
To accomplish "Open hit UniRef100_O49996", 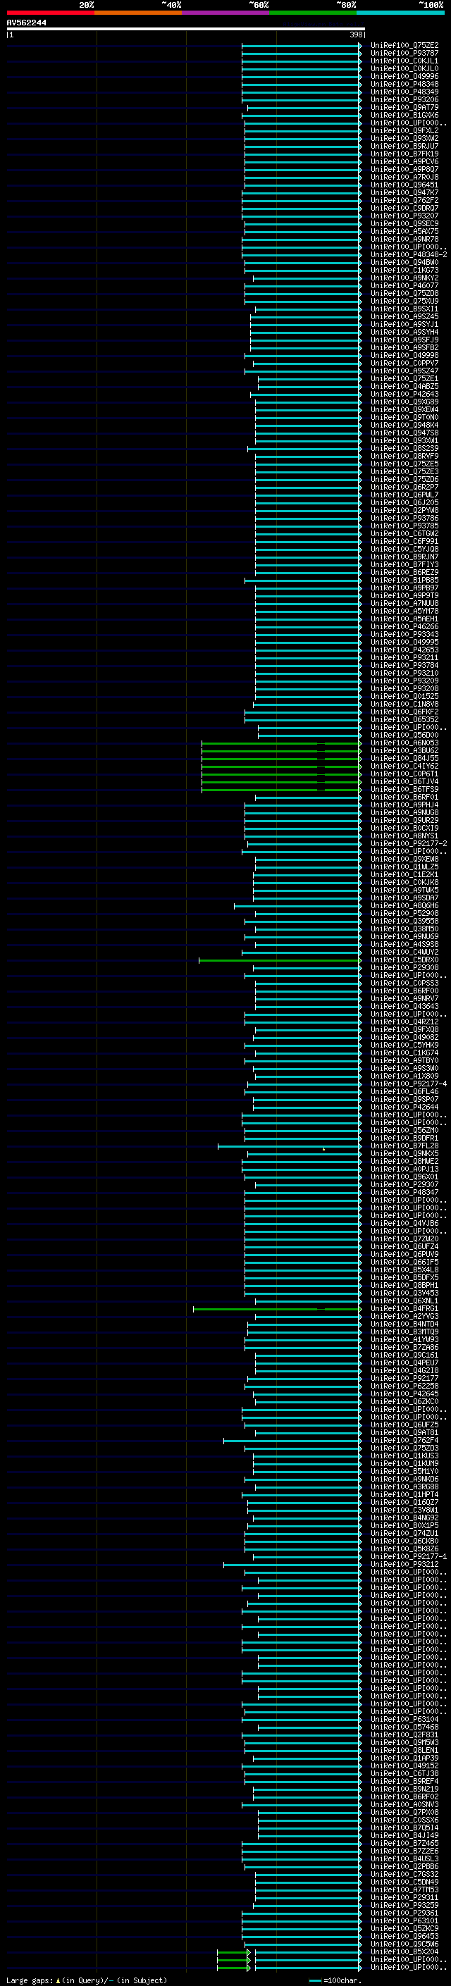I will point(404,76).
